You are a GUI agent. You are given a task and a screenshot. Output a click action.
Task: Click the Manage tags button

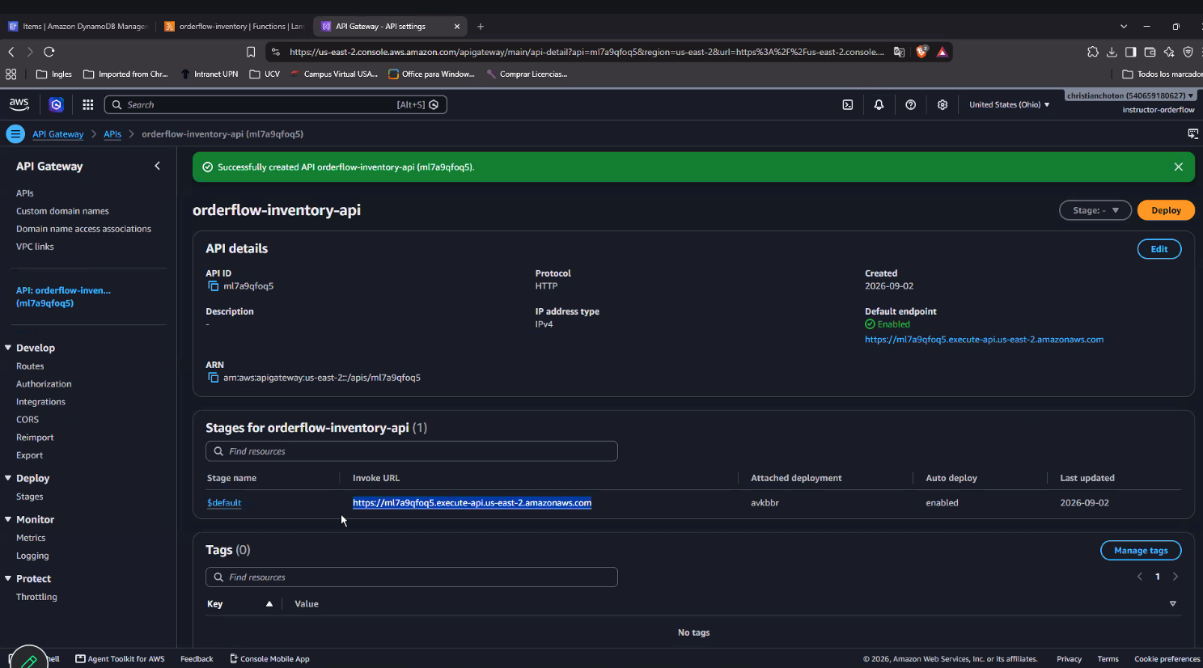point(1141,551)
